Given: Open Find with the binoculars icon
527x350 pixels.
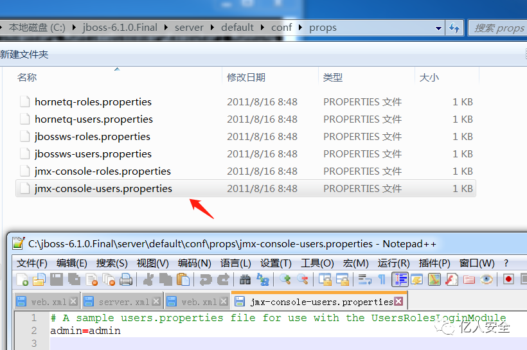Looking at the screenshot, I should click(245, 279).
